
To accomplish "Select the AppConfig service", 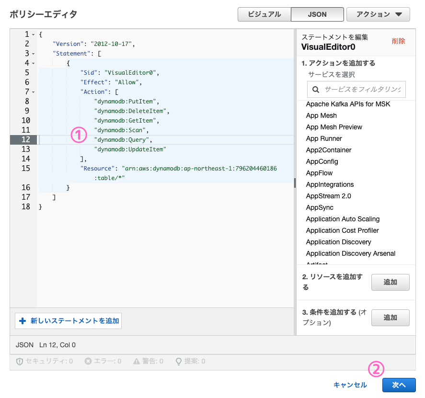I will [x=322, y=161].
